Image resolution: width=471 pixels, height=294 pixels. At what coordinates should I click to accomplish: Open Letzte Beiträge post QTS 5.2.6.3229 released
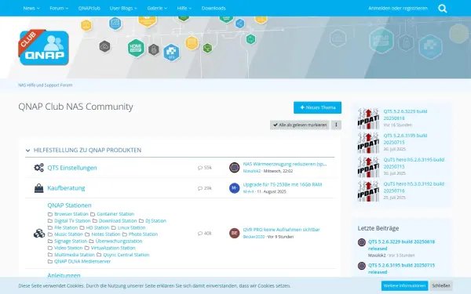coord(401,245)
